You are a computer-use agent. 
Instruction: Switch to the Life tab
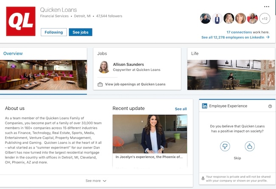[194, 54]
